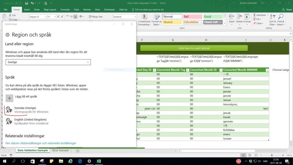
Task: Open filter dropdown for Converted Month MMMM
Action: (x=267, y=70)
